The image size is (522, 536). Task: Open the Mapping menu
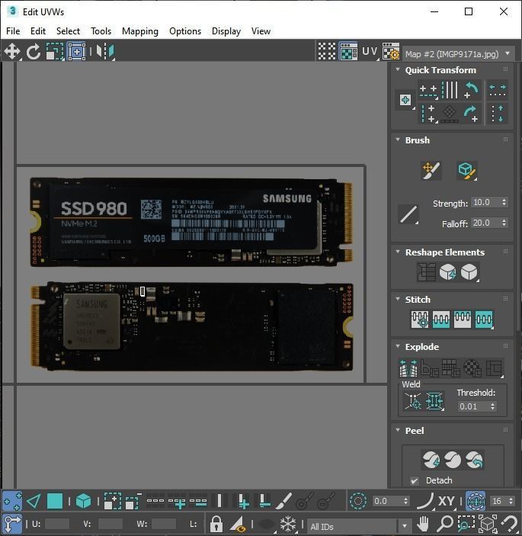point(140,31)
